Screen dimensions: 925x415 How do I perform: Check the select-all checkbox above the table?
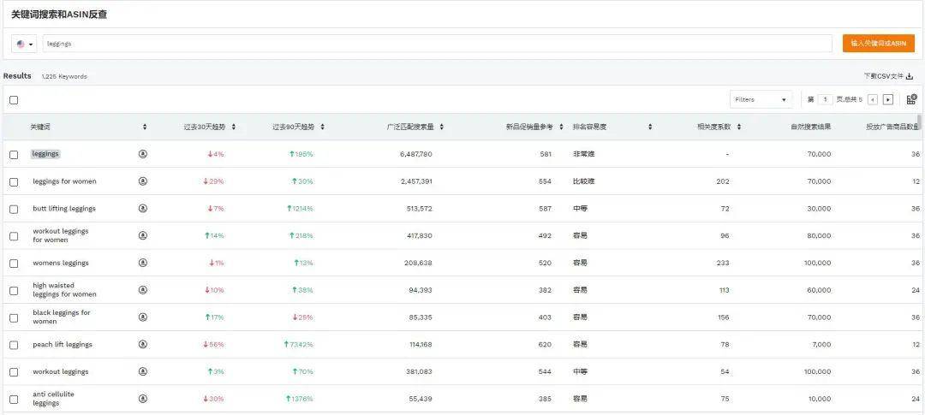coord(14,100)
